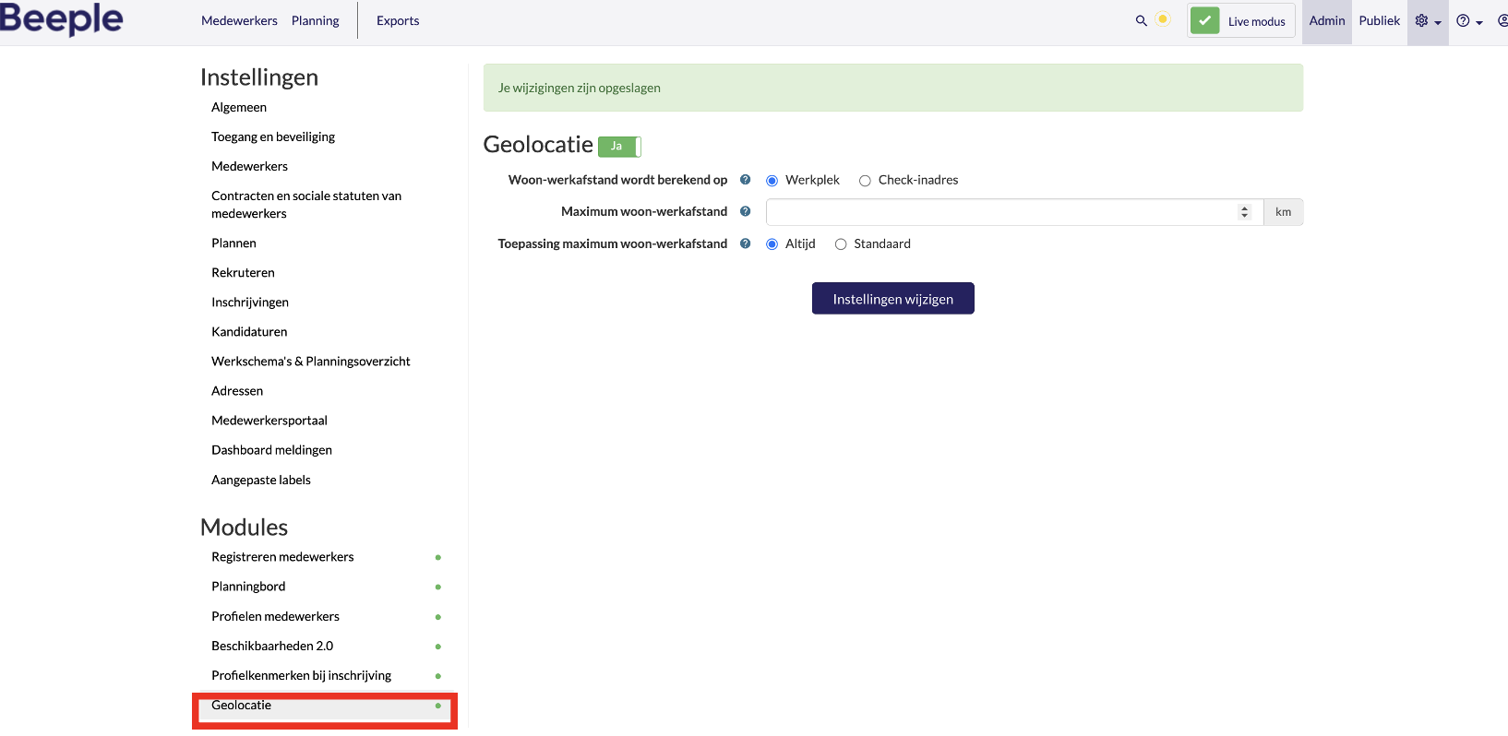Show help for Woon-werkafstand wordt berekend op
The height and width of the screenshot is (736, 1508).
coord(746,180)
